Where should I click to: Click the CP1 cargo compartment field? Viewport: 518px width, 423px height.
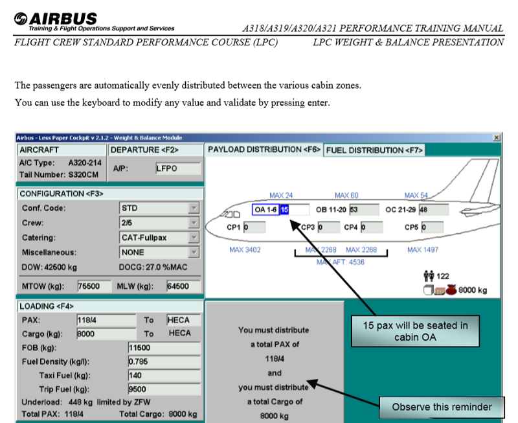[254, 227]
